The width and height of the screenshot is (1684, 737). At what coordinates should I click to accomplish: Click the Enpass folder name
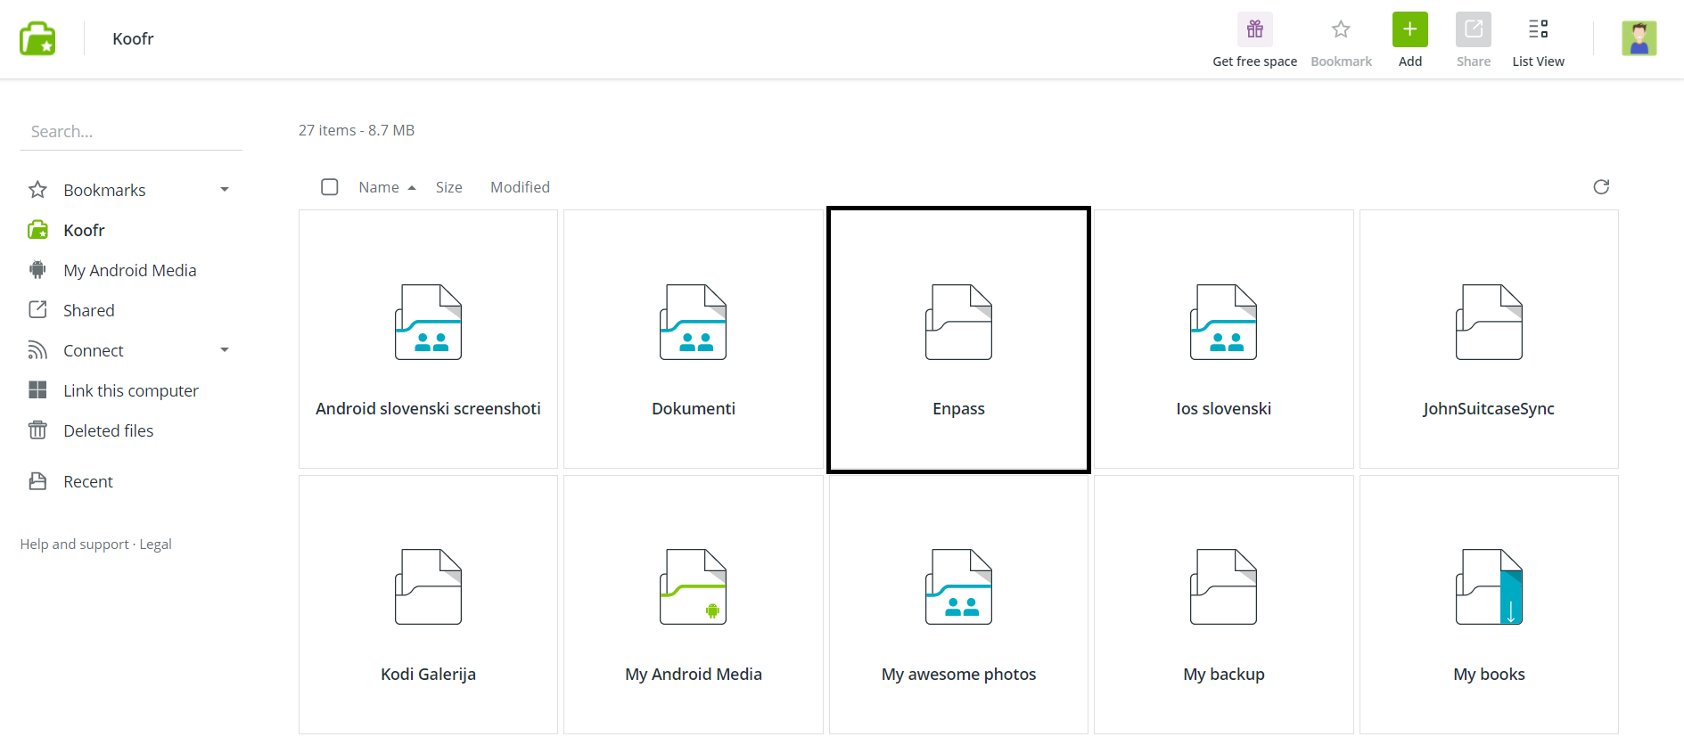tap(958, 408)
